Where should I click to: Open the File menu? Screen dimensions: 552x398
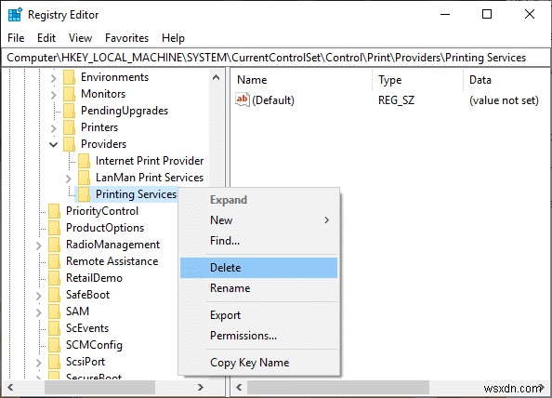coord(16,38)
